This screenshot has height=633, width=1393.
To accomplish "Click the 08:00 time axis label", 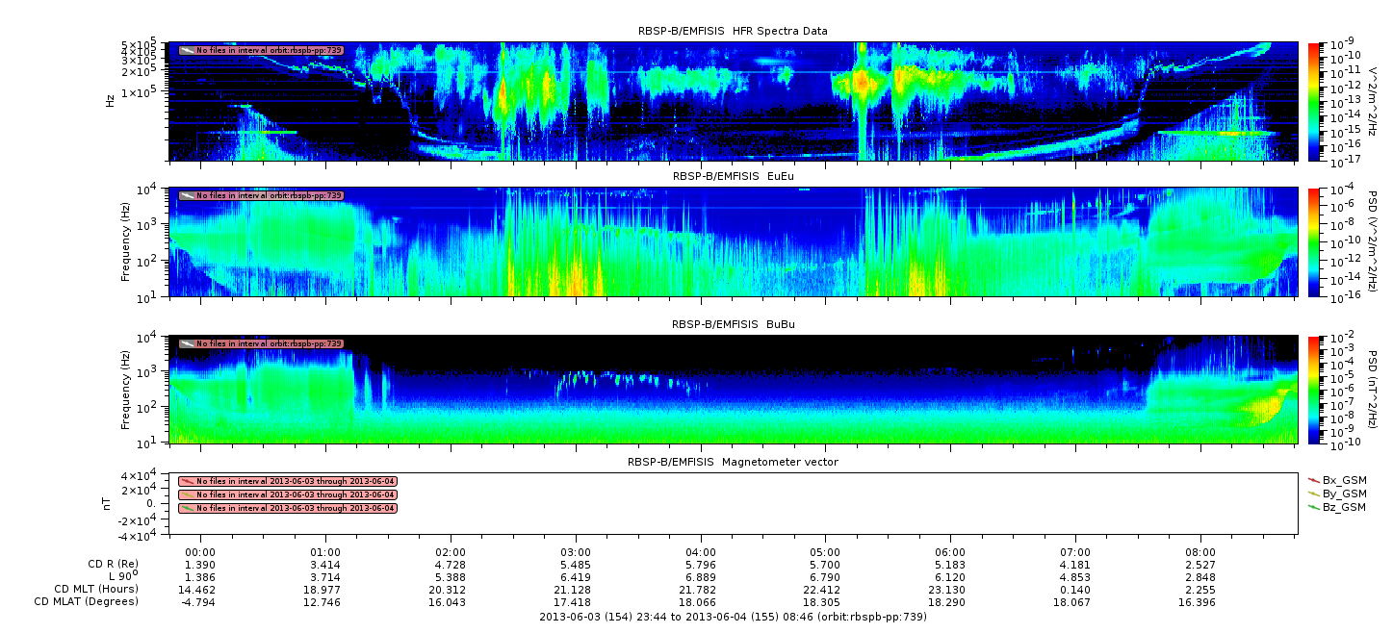I will (1200, 552).
